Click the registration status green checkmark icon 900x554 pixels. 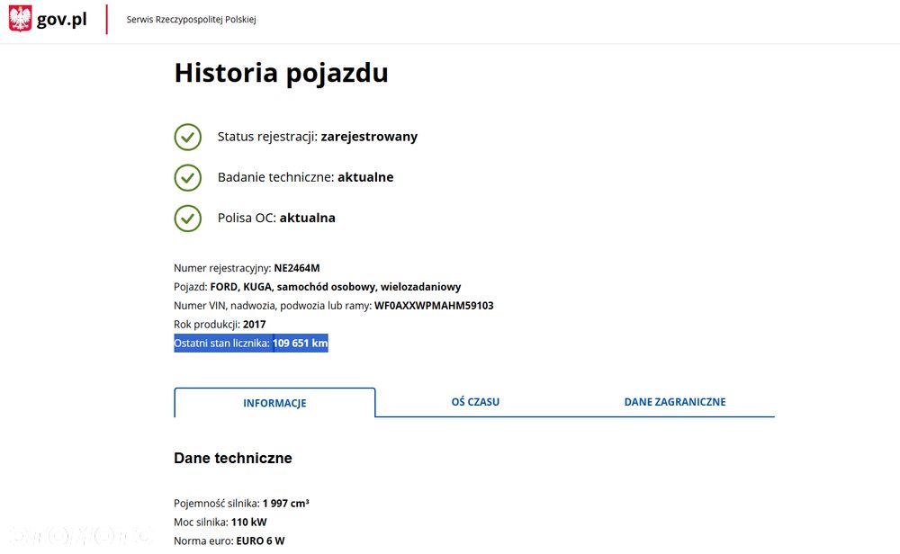187,137
